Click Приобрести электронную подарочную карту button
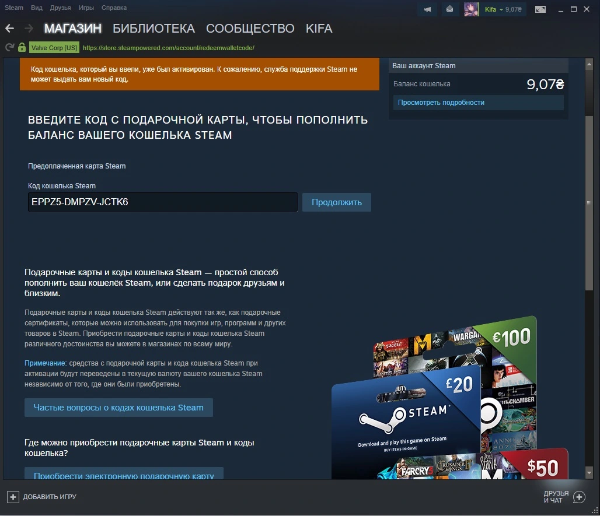Viewport: 600px width, 516px height. [124, 474]
